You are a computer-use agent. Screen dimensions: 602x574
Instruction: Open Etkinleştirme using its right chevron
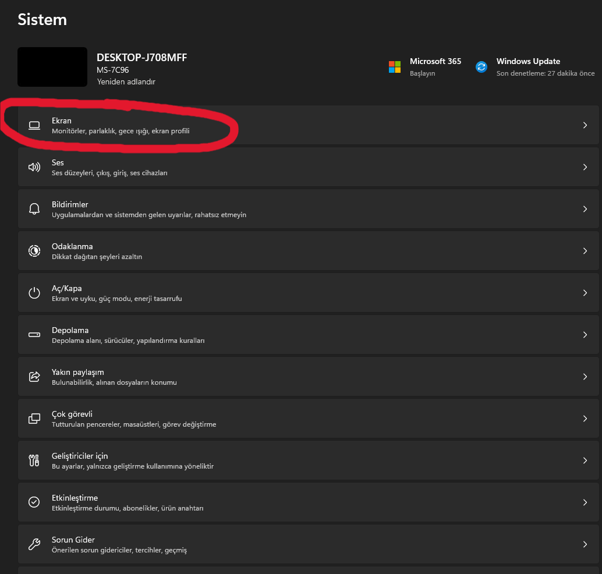pyautogui.click(x=585, y=502)
